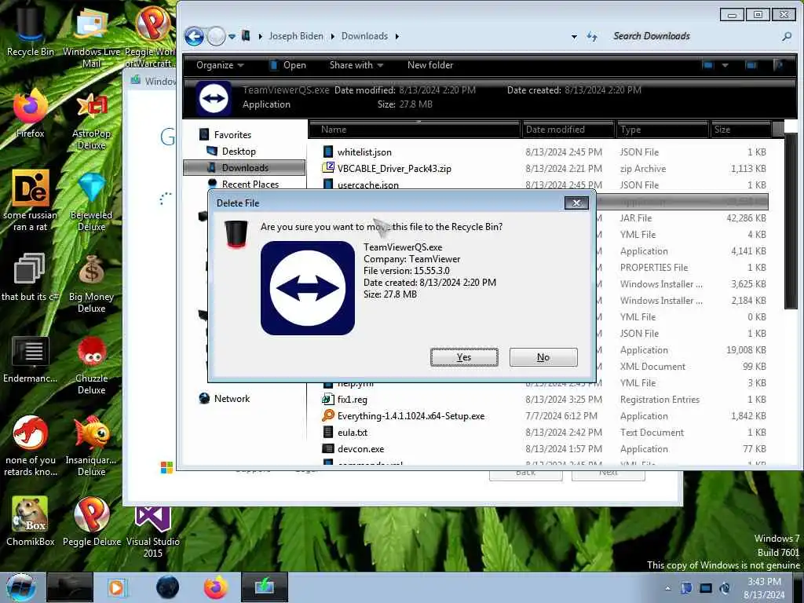Open the Organize menu
This screenshot has height=603, width=804.
click(220, 65)
